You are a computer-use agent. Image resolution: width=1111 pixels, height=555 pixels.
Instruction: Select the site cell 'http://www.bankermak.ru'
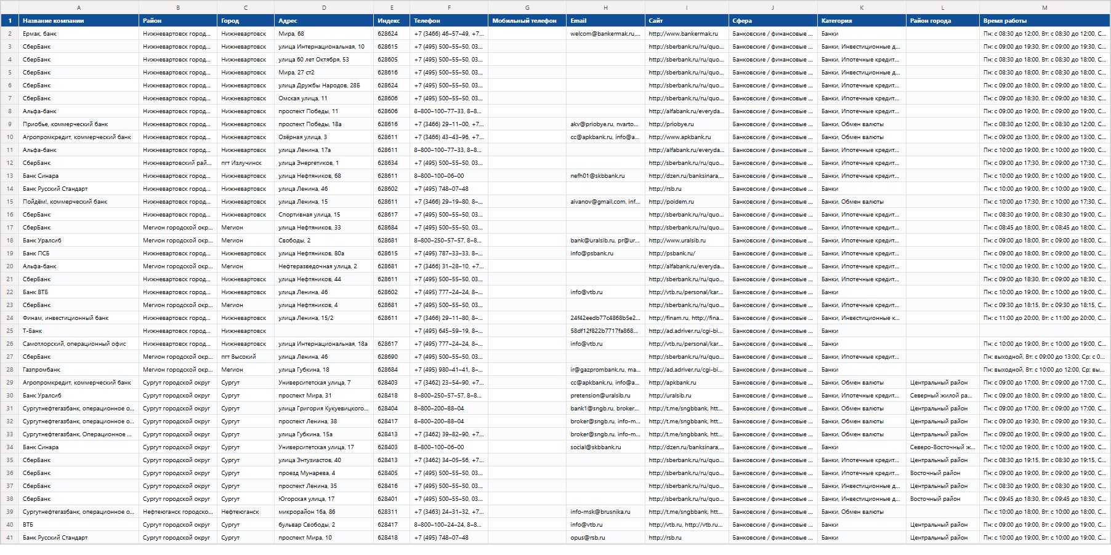tap(687, 34)
